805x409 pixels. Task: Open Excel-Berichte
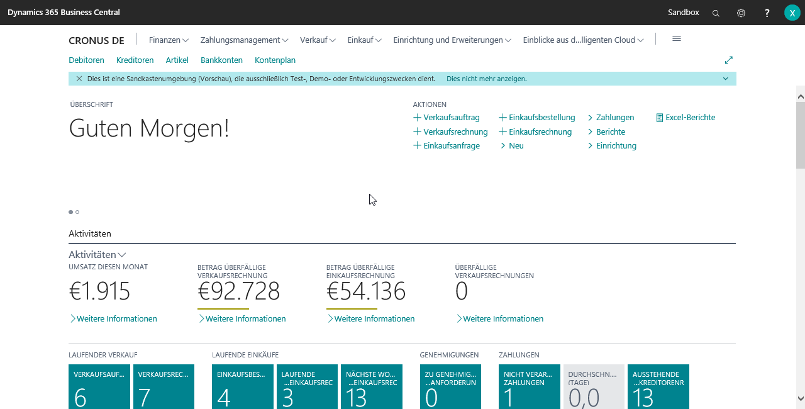[686, 118]
